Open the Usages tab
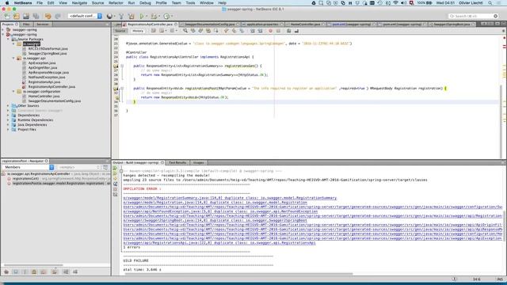Screen dimensions: 507x285 (199, 162)
